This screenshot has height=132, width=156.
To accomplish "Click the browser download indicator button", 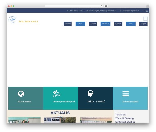I will (106, 6).
